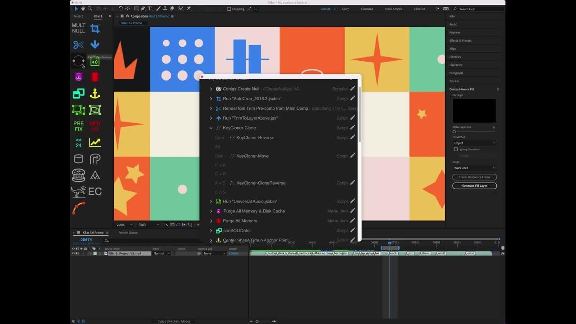The width and height of the screenshot is (576, 324).
Task: Enable the Snapping checkbox
Action: [x=229, y=9]
